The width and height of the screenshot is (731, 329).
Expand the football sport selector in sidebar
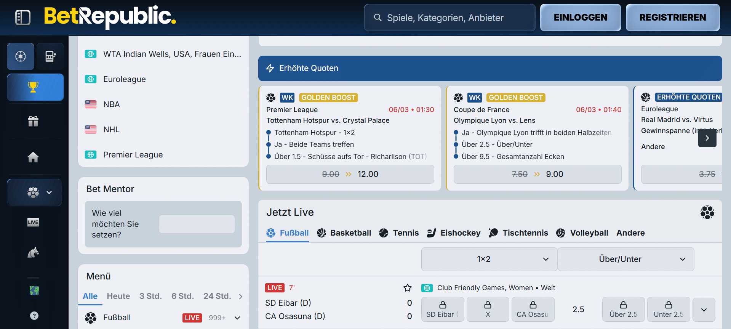click(x=34, y=193)
